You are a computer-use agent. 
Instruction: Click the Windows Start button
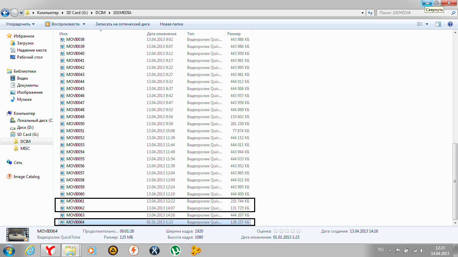9,250
